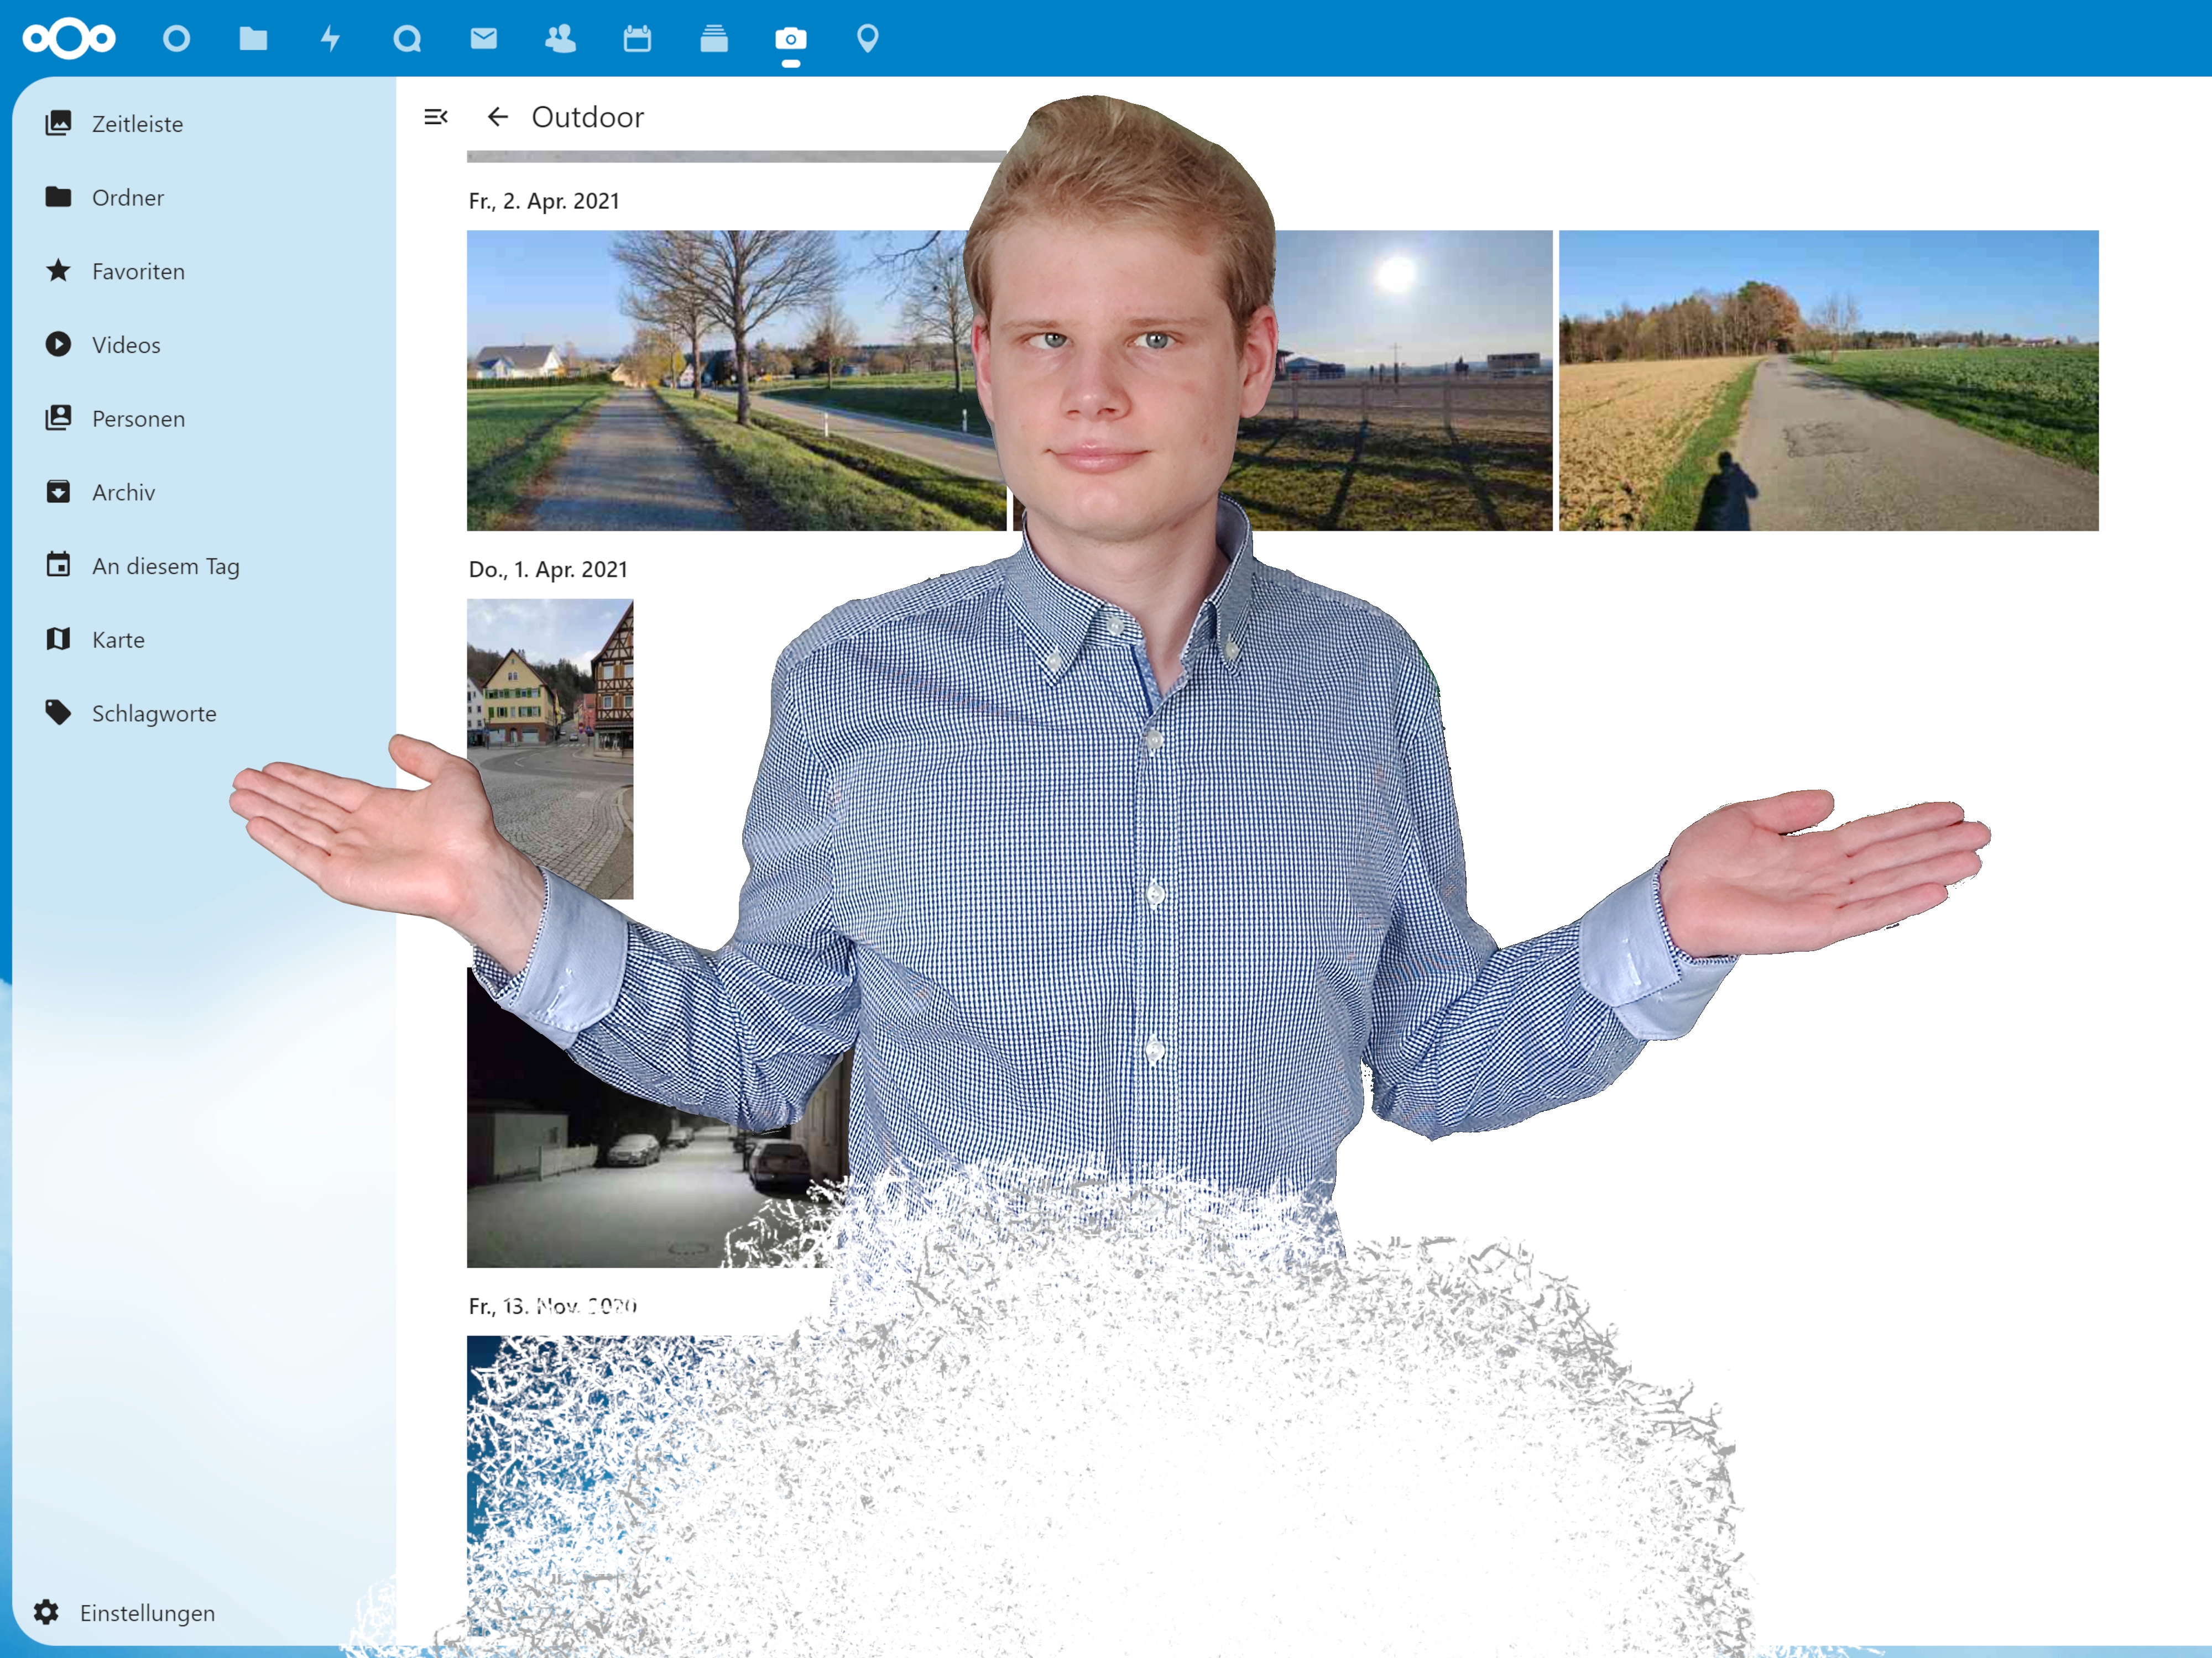This screenshot has height=1658, width=2212.
Task: Open the Maps pin icon
Action: tap(868, 39)
